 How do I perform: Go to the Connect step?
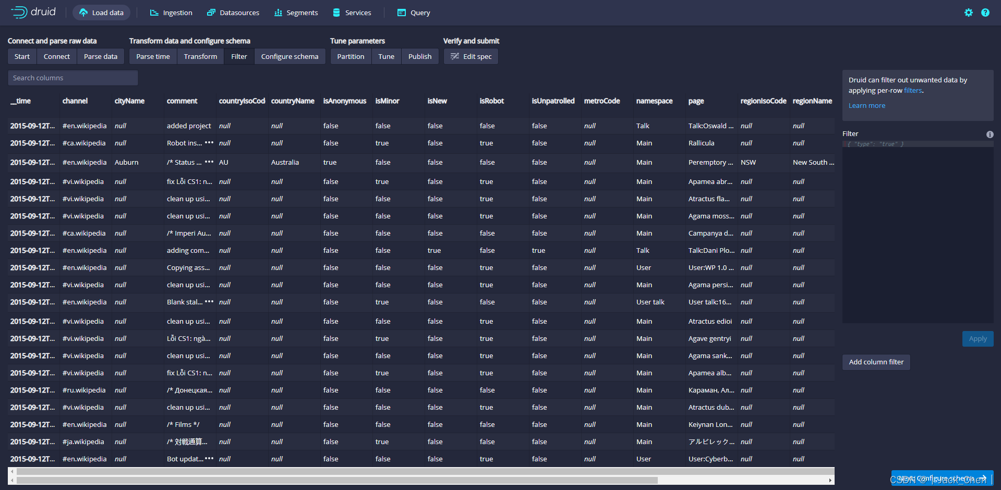point(56,56)
